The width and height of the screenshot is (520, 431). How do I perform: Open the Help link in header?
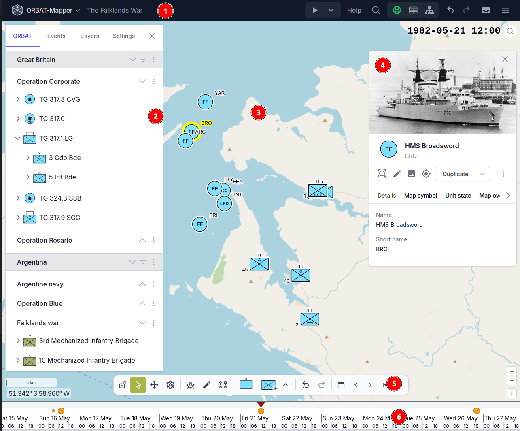click(354, 11)
